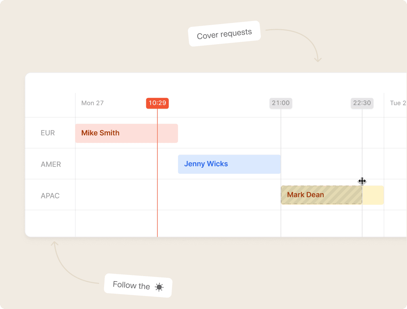This screenshot has width=407, height=309.
Task: Click the Follow the label text
Action: (131, 286)
